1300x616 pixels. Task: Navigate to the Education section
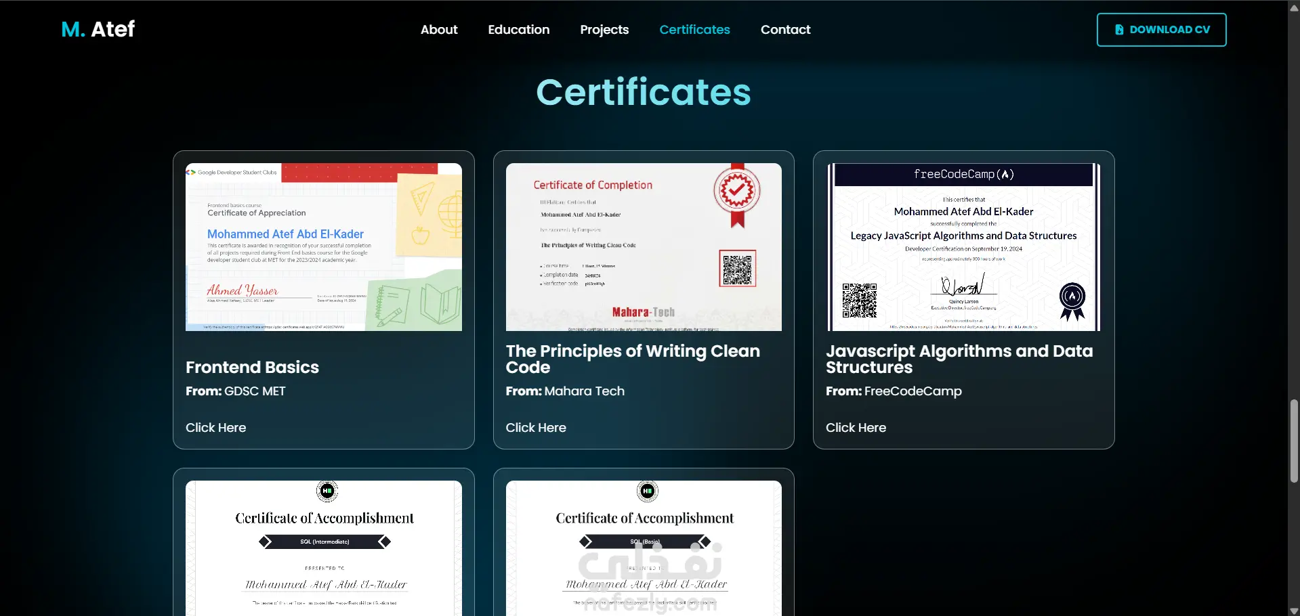tap(519, 30)
